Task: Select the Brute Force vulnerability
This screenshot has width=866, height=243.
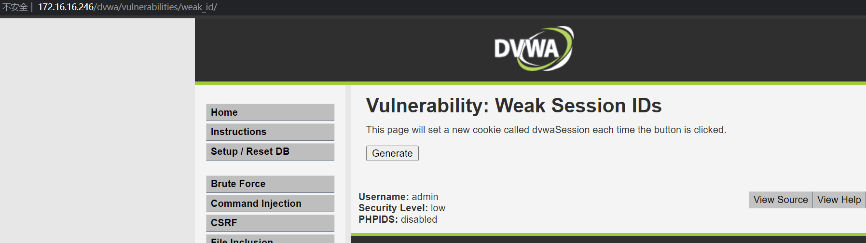Action: pos(270,184)
